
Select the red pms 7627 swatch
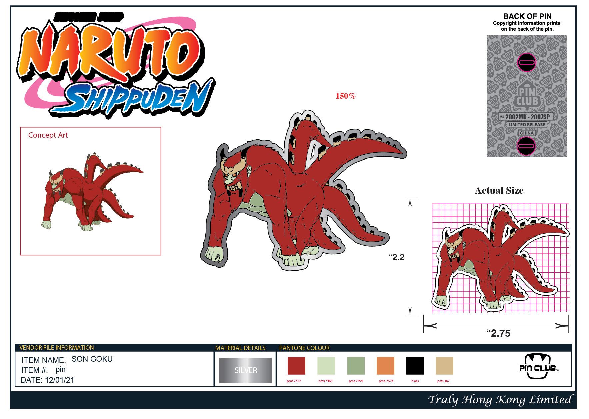click(x=296, y=366)
